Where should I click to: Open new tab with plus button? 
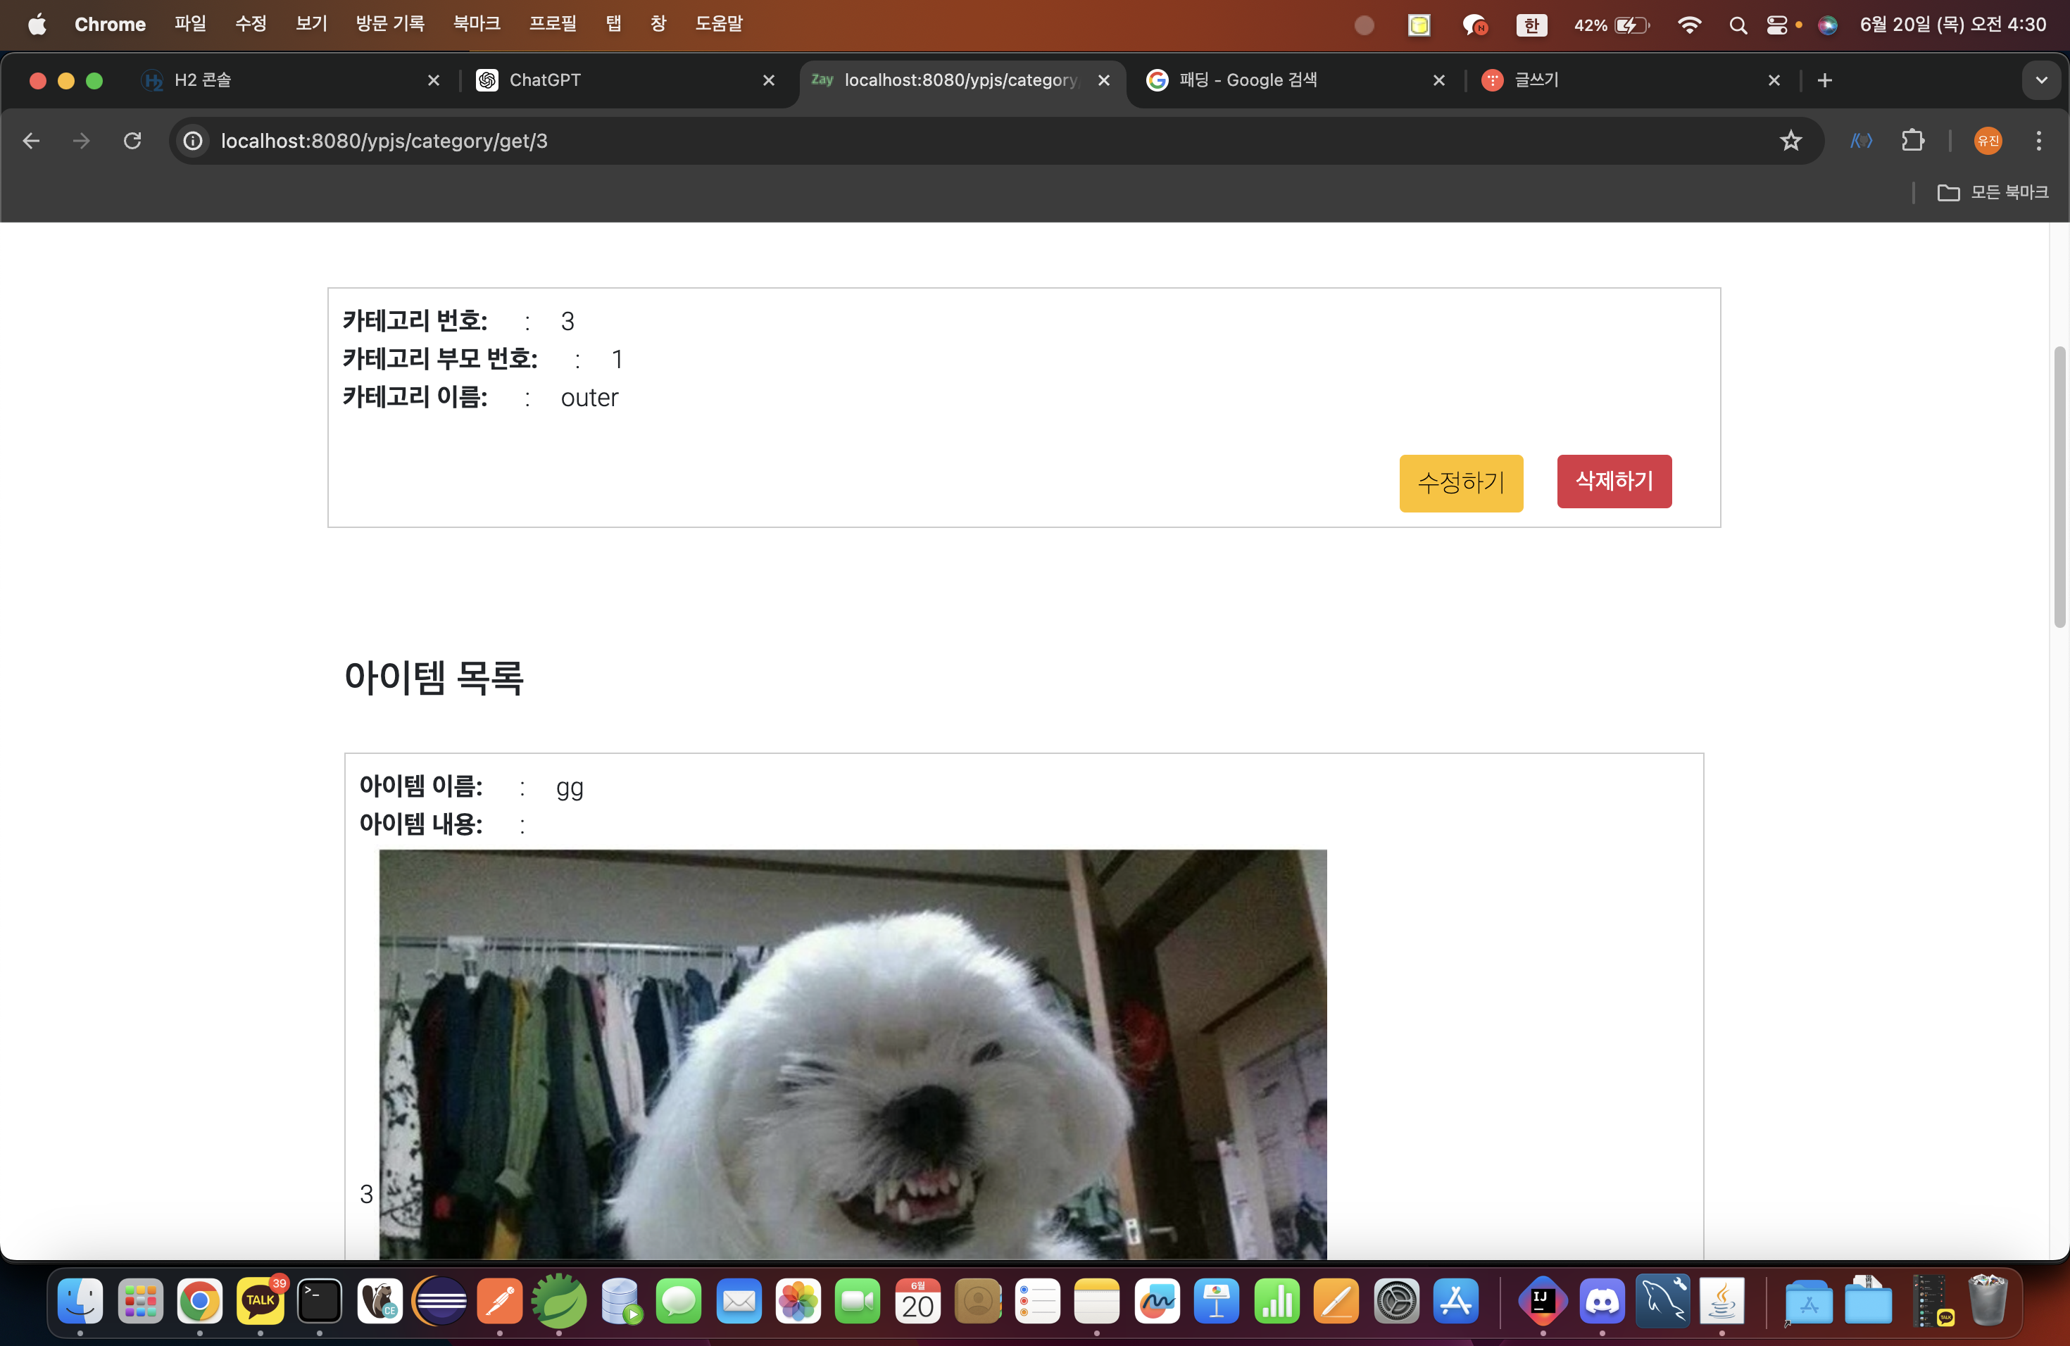point(1825,80)
